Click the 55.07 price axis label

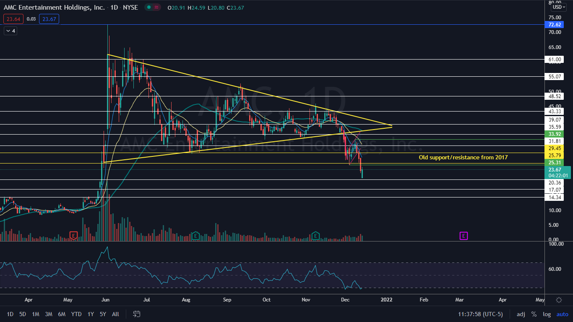click(555, 77)
